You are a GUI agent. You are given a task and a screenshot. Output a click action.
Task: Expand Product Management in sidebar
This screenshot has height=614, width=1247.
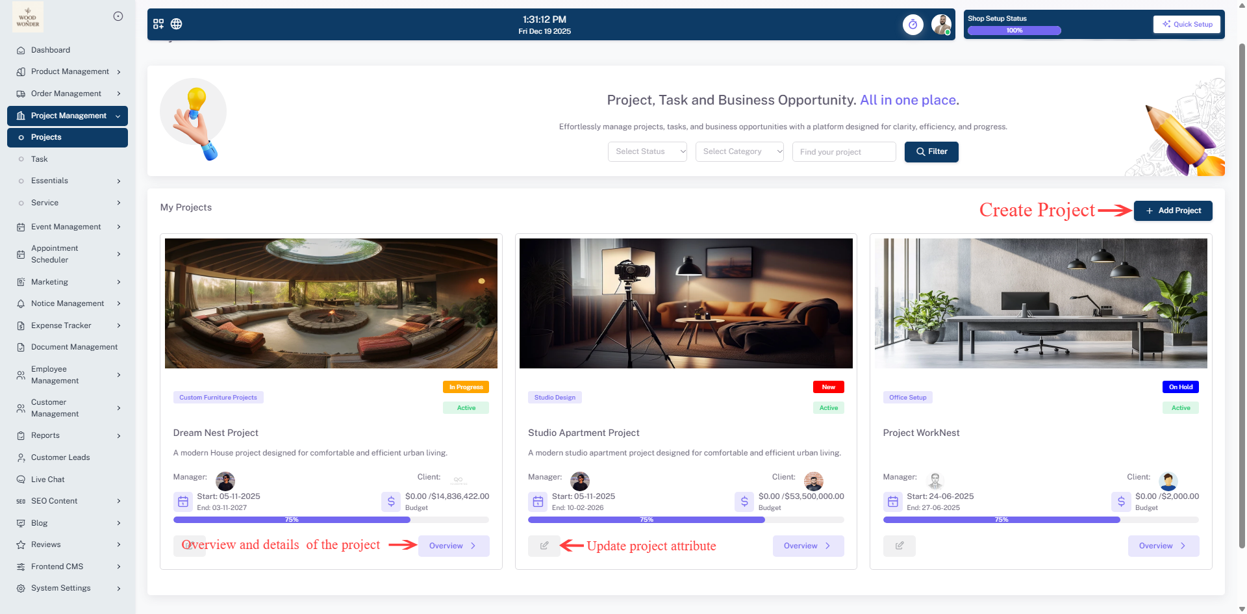pyautogui.click(x=69, y=71)
